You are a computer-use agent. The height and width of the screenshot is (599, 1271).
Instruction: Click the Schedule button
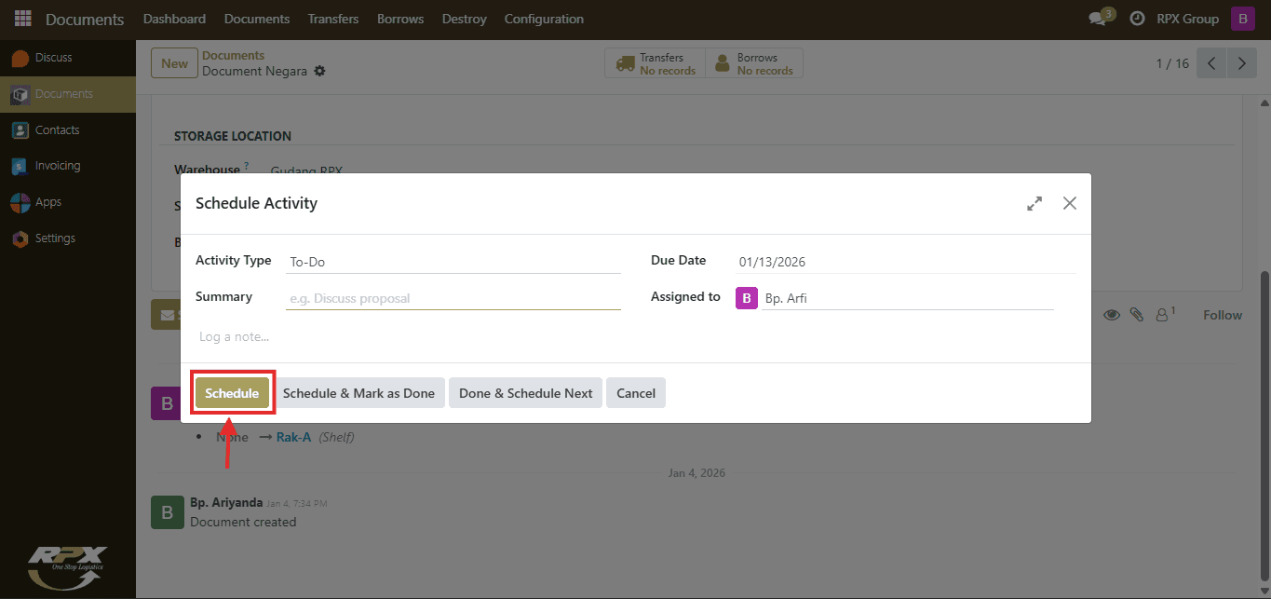pyautogui.click(x=232, y=393)
